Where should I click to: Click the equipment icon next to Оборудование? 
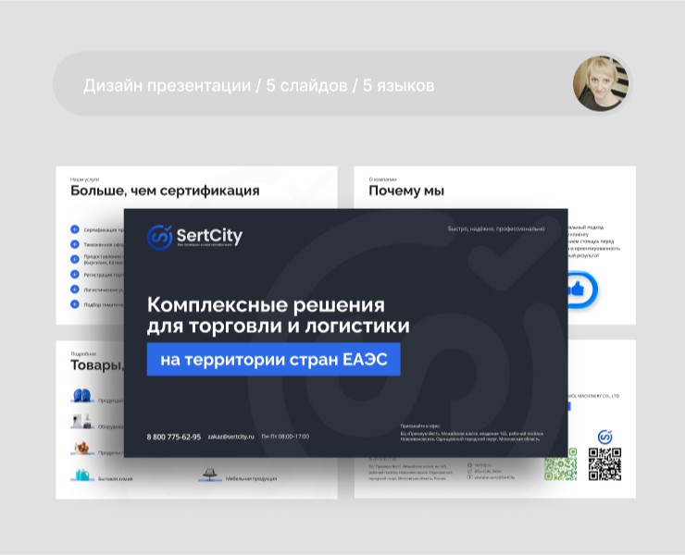[82, 422]
